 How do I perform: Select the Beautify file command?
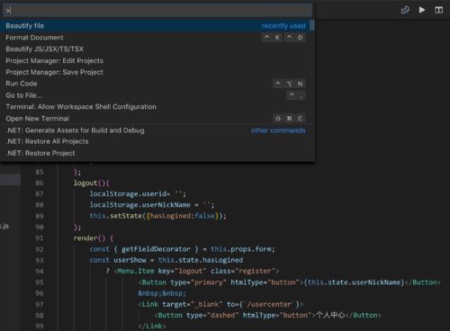pos(157,26)
